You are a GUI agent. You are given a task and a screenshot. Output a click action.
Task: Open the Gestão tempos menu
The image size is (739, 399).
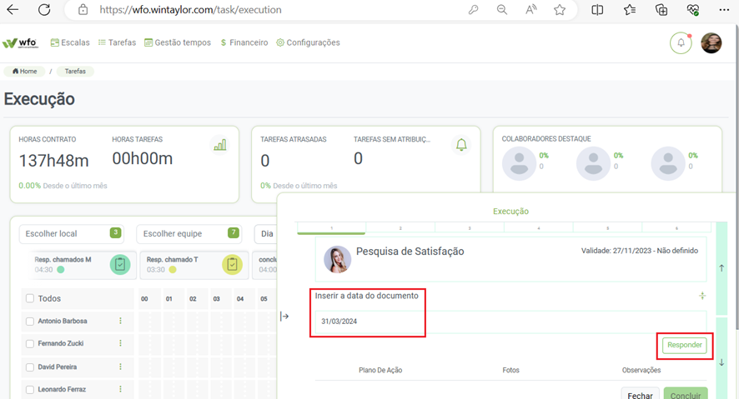point(178,42)
